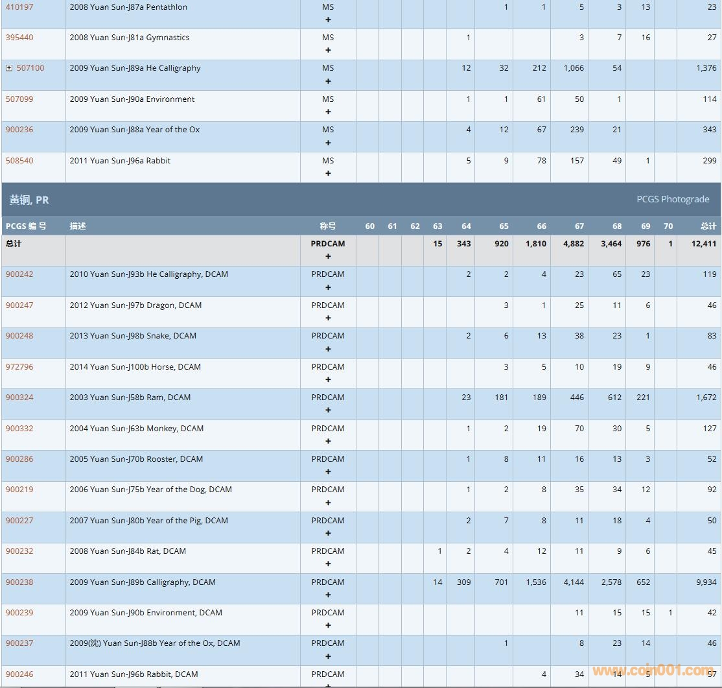Click the plus under MS for 2009 Environment
Screen dimensions: 722x688
(328, 112)
